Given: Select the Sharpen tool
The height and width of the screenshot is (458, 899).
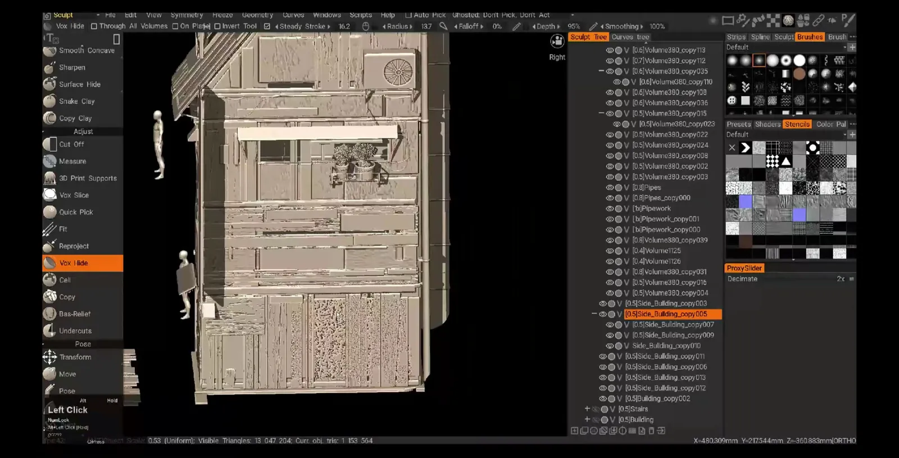Looking at the screenshot, I should 83,67.
